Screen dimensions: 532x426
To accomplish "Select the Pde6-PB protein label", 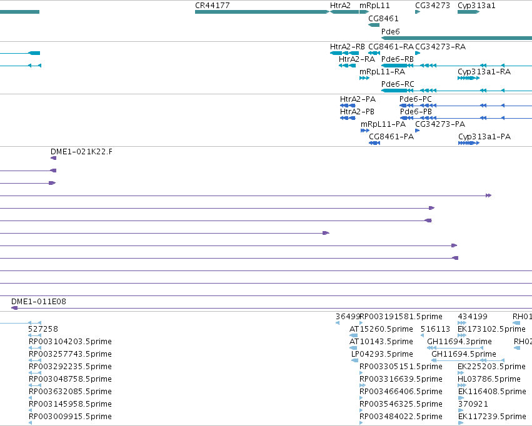I will point(416,112).
